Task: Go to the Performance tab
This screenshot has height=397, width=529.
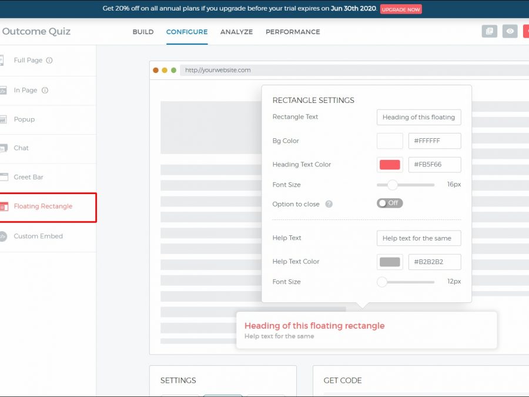Action: coord(293,32)
